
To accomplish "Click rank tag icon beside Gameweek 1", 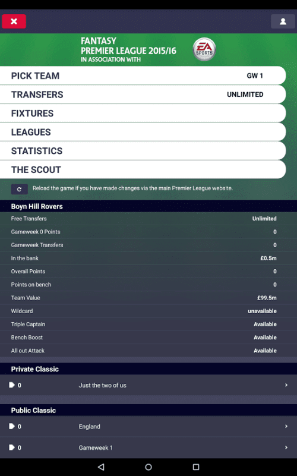I will tap(12, 447).
